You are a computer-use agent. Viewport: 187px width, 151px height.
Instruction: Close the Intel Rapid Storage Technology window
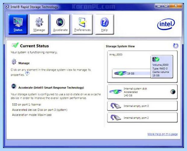click(176, 6)
